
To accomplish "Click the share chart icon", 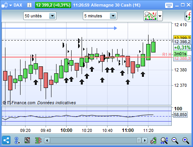I will click(6, 140).
